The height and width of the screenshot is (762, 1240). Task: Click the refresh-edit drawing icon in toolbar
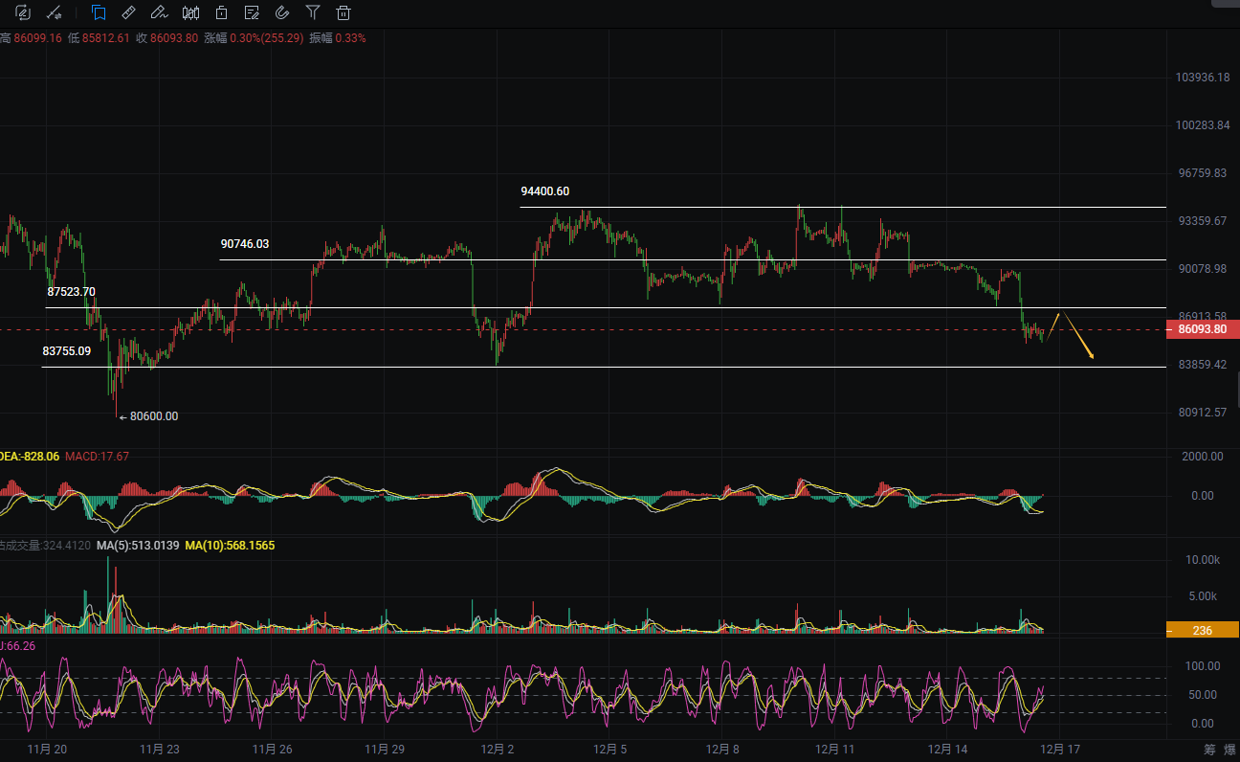click(23, 12)
